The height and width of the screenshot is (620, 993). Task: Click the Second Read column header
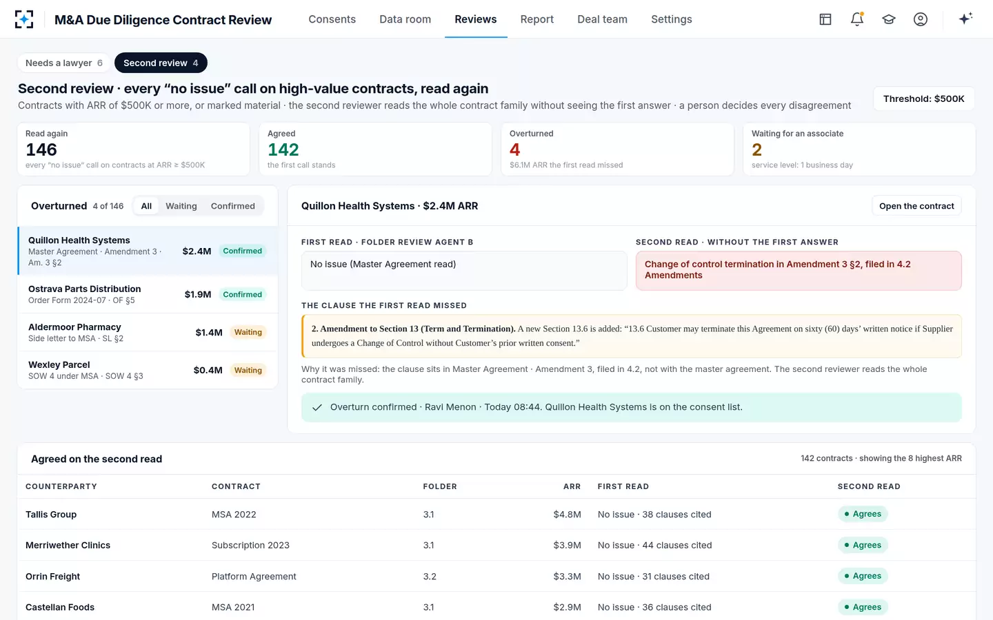(869, 486)
